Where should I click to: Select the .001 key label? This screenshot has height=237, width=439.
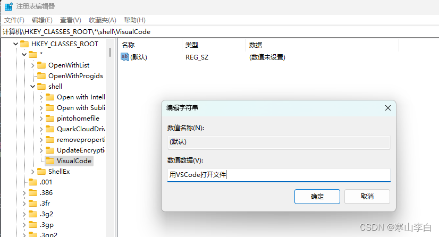click(46, 182)
